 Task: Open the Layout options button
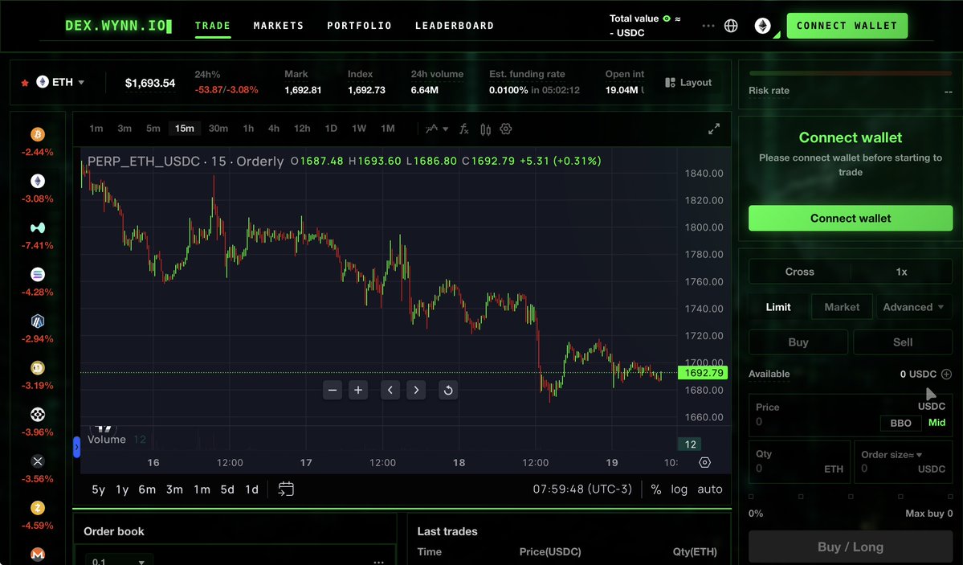688,83
